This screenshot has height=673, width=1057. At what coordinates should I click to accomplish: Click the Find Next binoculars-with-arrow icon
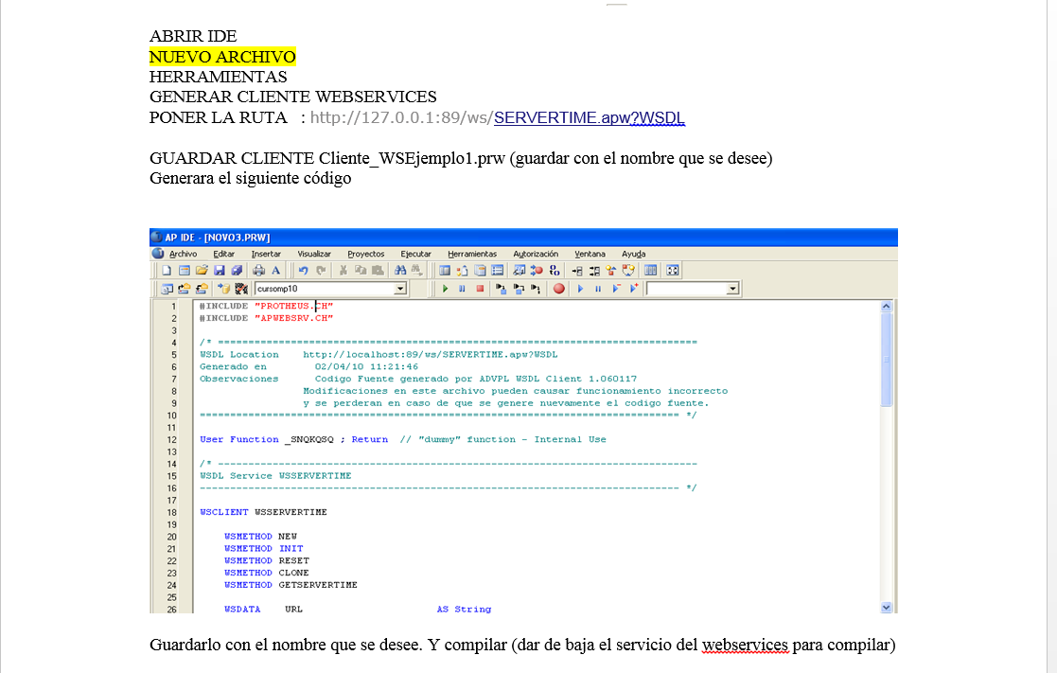417,271
